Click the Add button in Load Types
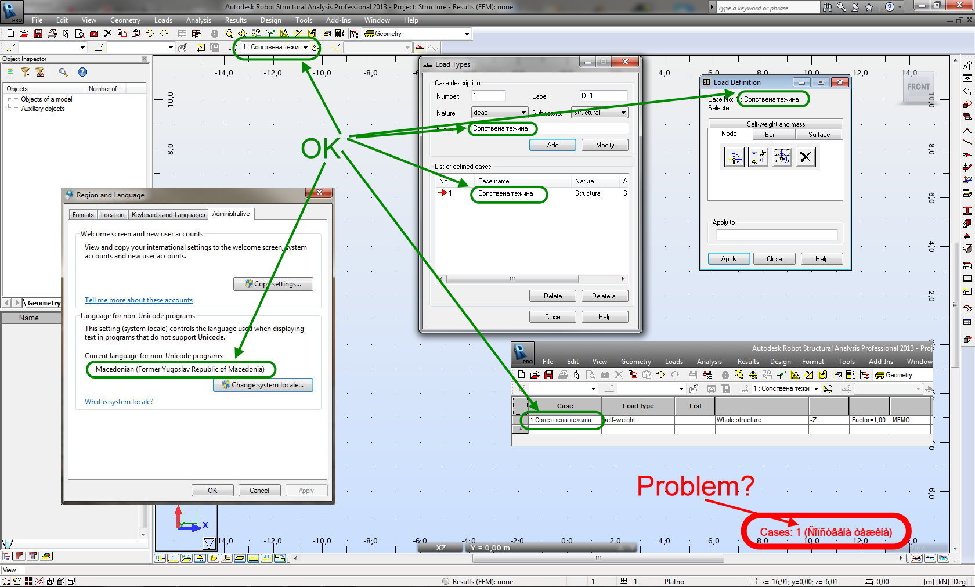This screenshot has height=587, width=975. 552,145
